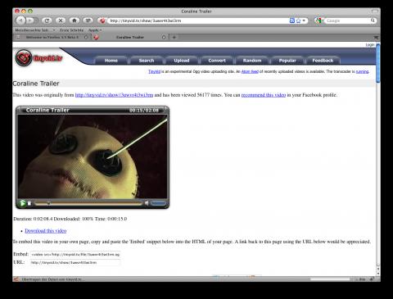
Task: Open the Apple bookmarks folder
Action: 95,30
